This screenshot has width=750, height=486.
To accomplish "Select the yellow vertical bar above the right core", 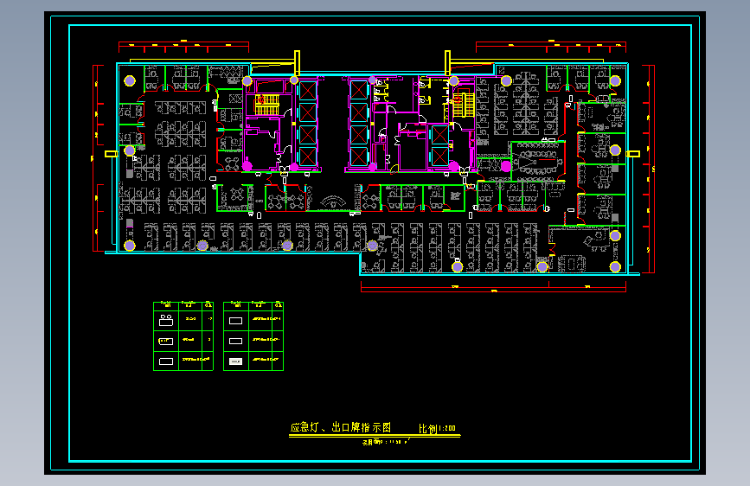I will 448,62.
